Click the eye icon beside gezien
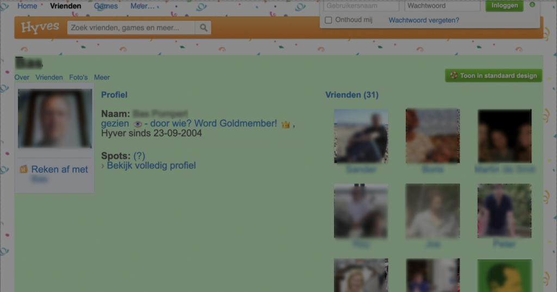 pyautogui.click(x=137, y=124)
